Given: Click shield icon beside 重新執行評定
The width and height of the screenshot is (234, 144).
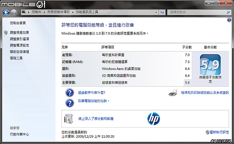Looking at the screenshot, I should (x=207, y=132).
